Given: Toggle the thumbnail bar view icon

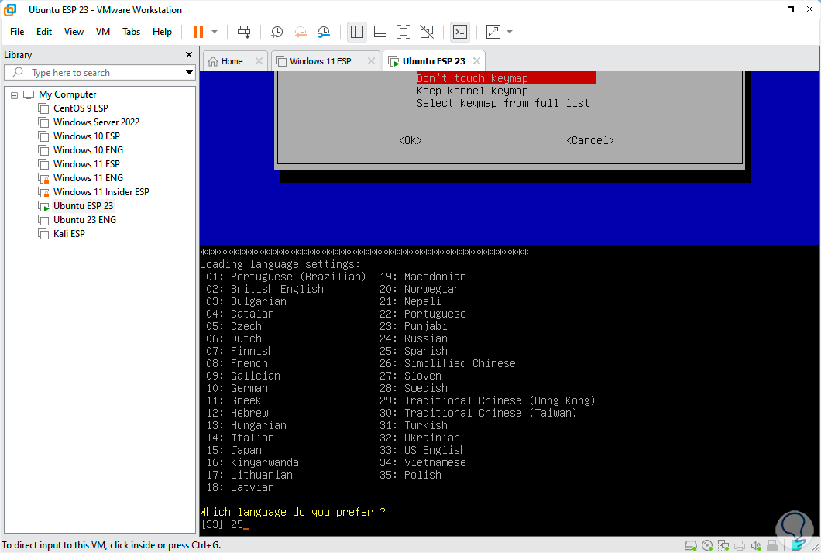Looking at the screenshot, I should 380,32.
